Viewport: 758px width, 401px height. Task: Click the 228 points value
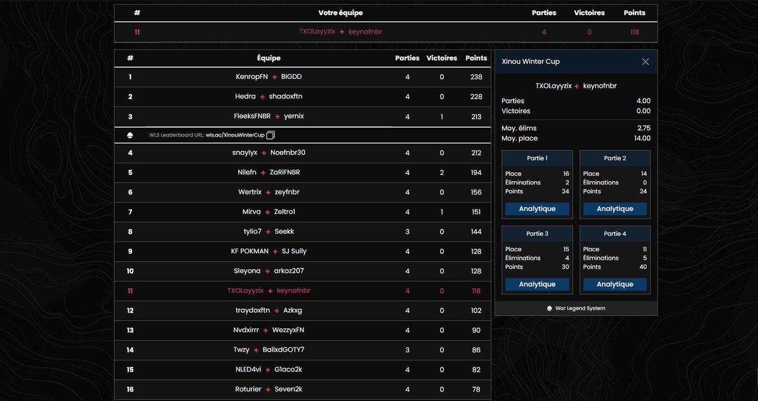point(476,97)
